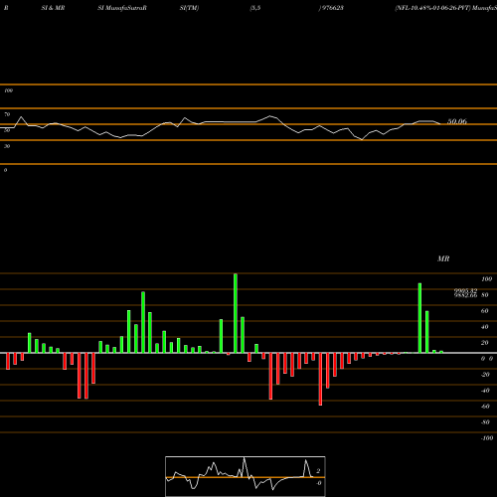The image size is (497, 497).
Task: Click the MR axis label -40
Action: 485,391
